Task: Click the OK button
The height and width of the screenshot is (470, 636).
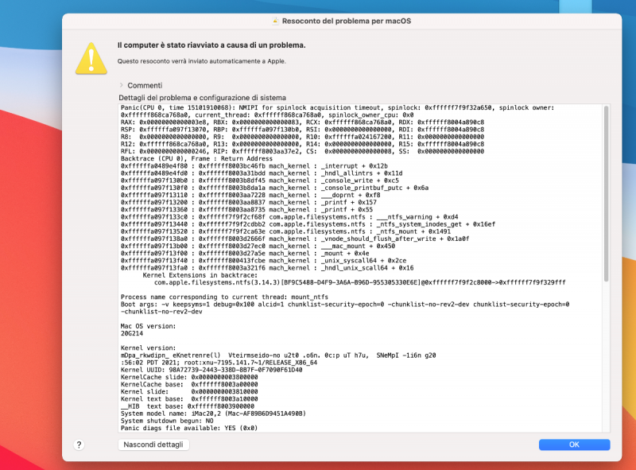Action: [x=574, y=445]
